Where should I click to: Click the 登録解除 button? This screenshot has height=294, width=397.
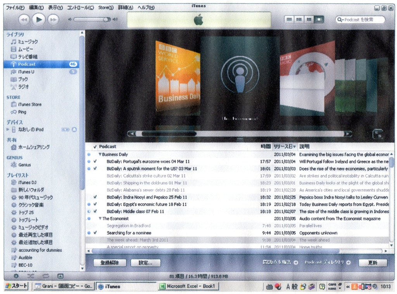(110, 263)
